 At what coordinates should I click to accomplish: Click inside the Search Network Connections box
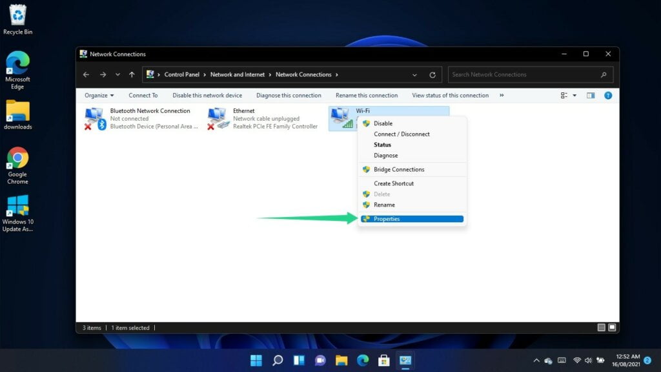523,74
